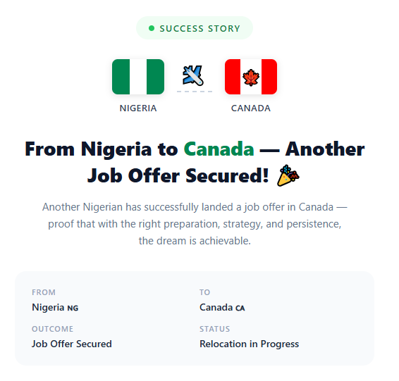The height and width of the screenshot is (381, 399).
Task: Click the Job Offer Secured value
Action: [72, 344]
